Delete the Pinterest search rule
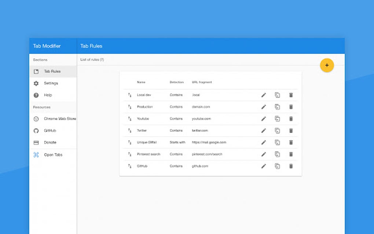Viewport: 374px width, 234px height. [x=291, y=154]
